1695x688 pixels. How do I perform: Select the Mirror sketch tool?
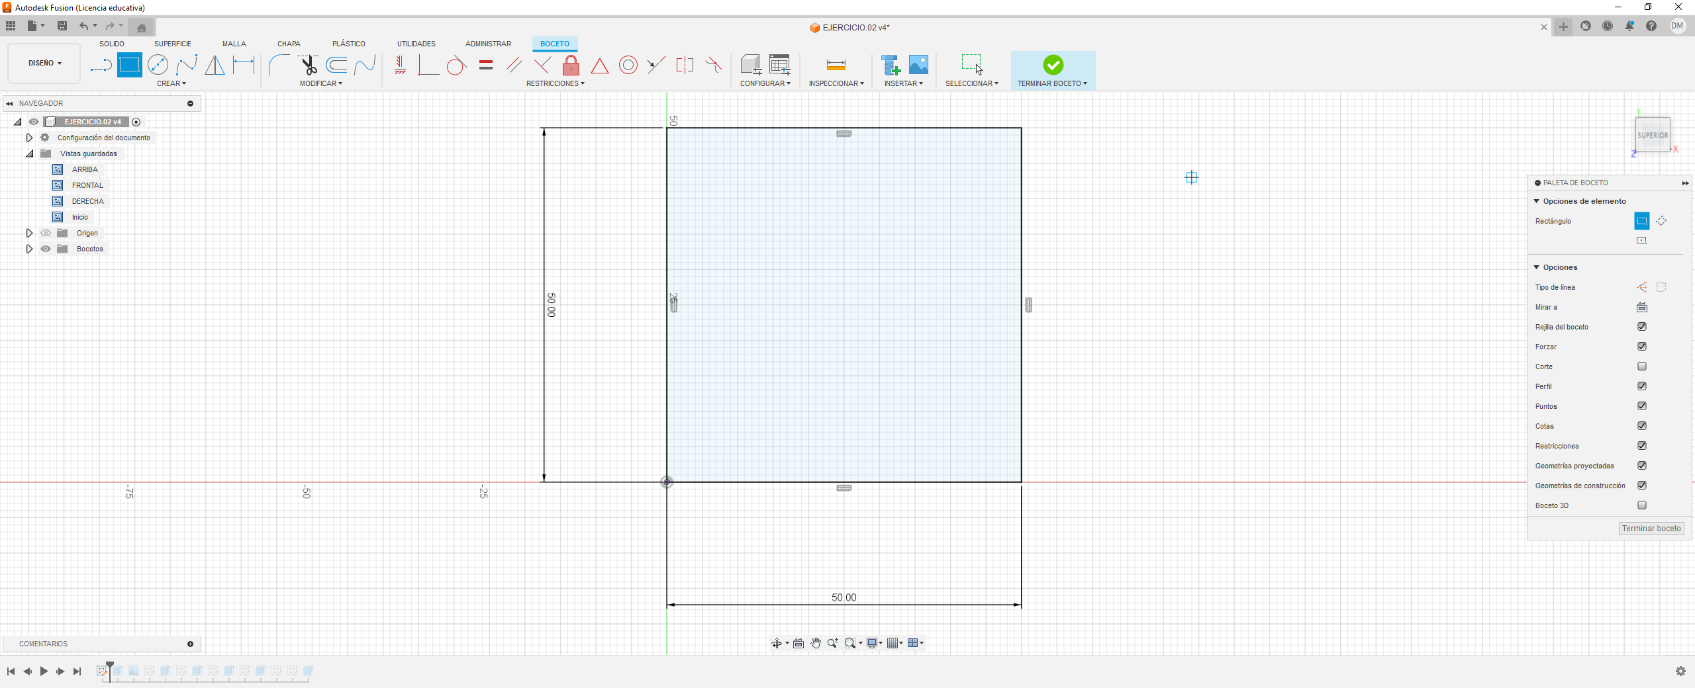point(215,65)
